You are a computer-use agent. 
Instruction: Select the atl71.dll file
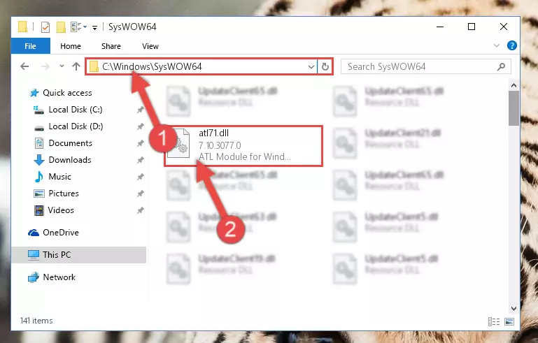pos(243,145)
